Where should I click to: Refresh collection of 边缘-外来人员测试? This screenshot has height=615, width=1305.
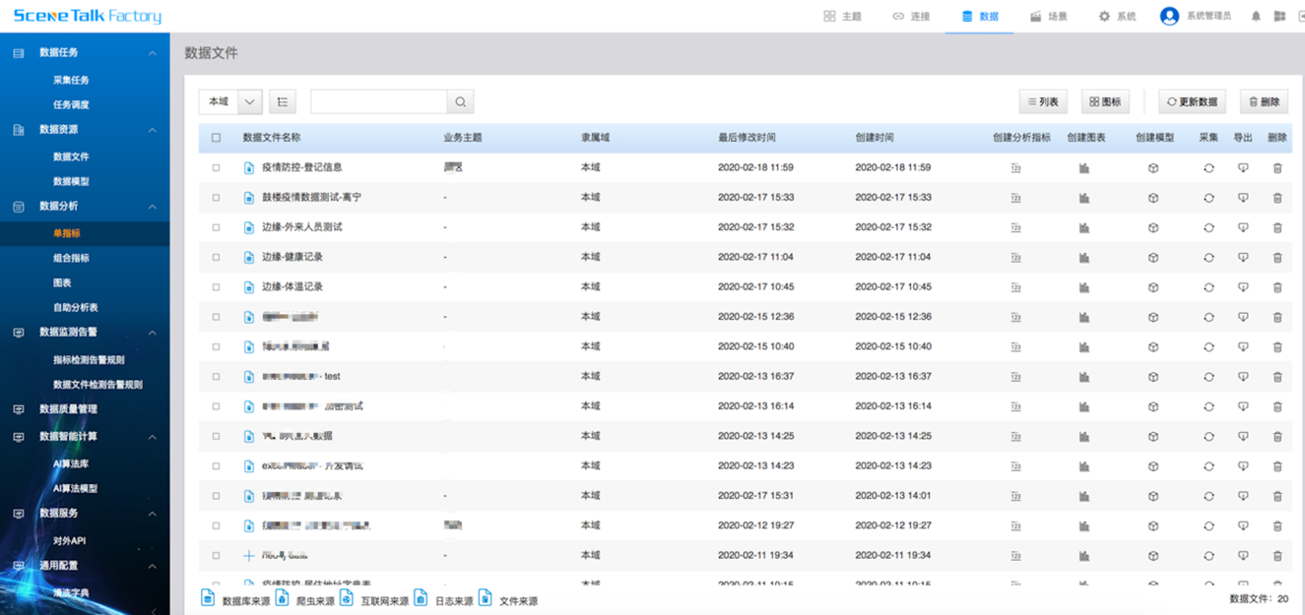point(1208,227)
